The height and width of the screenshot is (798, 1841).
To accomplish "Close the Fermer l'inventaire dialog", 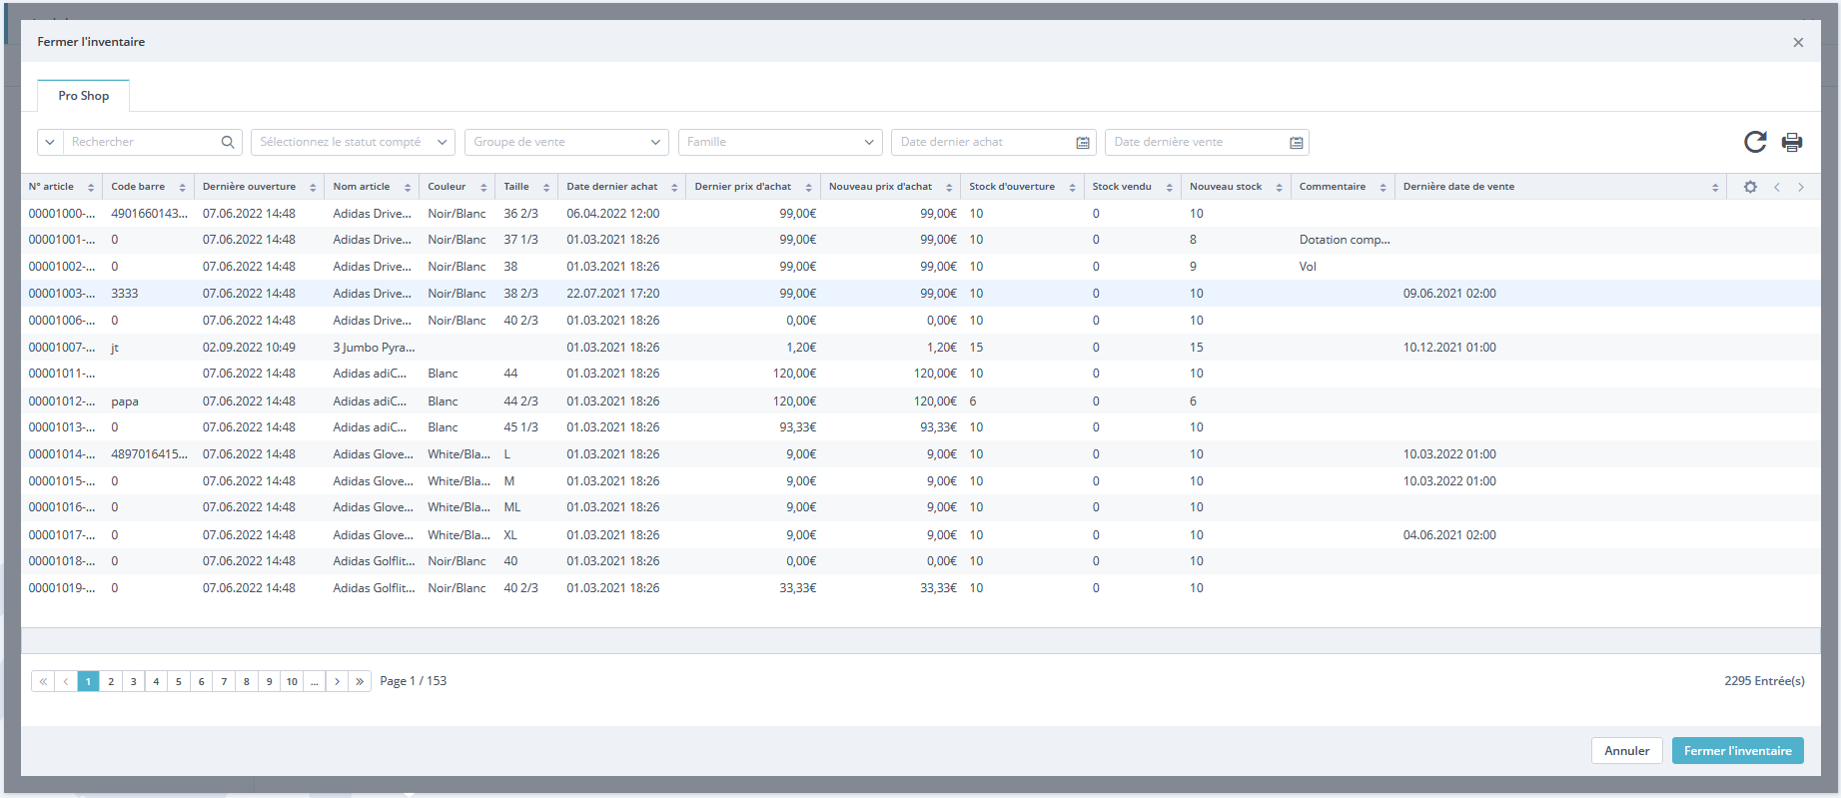I will point(1798,42).
